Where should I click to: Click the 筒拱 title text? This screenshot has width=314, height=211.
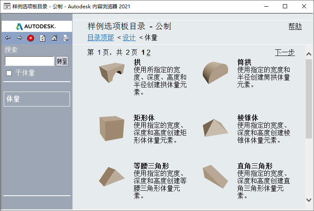tap(244, 62)
